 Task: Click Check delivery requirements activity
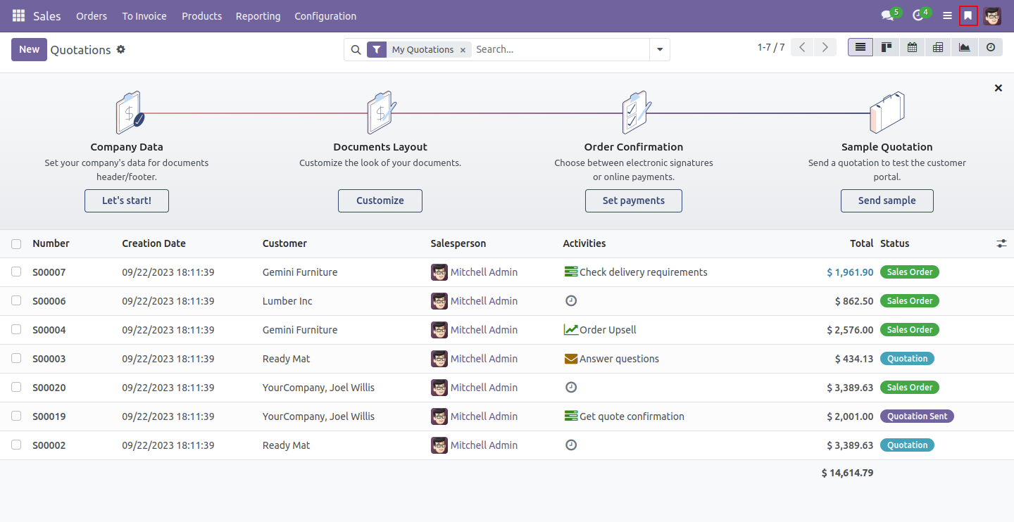tap(636, 272)
